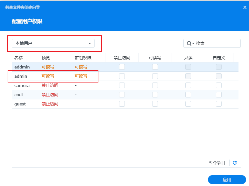This screenshot has height=186, width=249.
Task: Check 可读写 for user camera
Action: [x=155, y=85]
